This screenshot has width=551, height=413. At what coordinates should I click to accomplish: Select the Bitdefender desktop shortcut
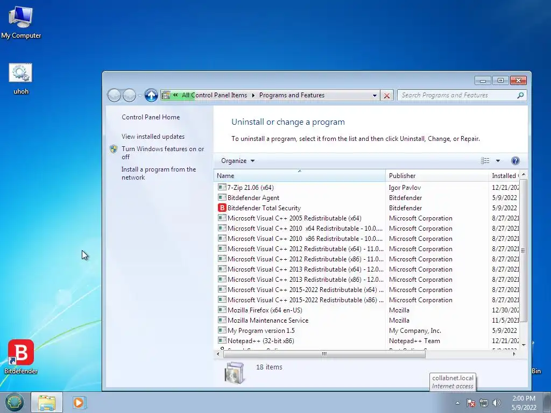(x=21, y=357)
